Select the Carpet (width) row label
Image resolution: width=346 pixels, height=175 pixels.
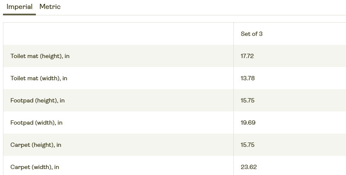tap(35, 167)
